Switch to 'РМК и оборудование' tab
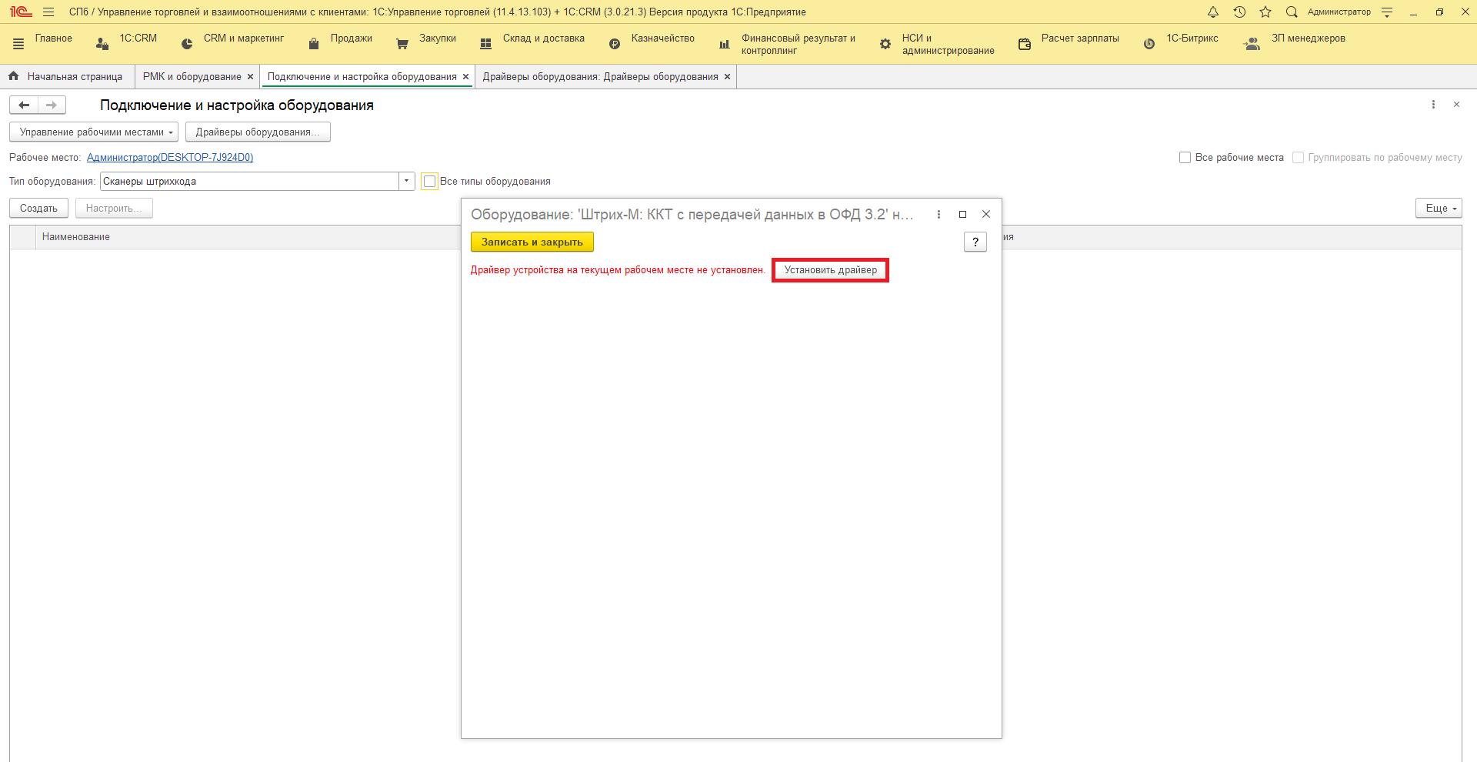The image size is (1477, 762). pyautogui.click(x=192, y=77)
